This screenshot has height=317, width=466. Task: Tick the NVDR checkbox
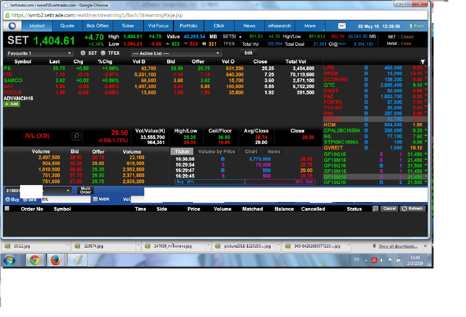(95, 199)
